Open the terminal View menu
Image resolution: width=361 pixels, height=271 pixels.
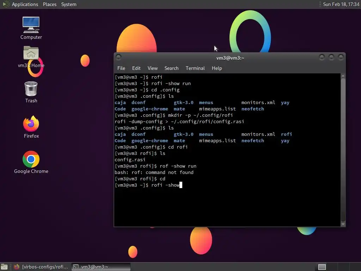[x=153, y=68]
